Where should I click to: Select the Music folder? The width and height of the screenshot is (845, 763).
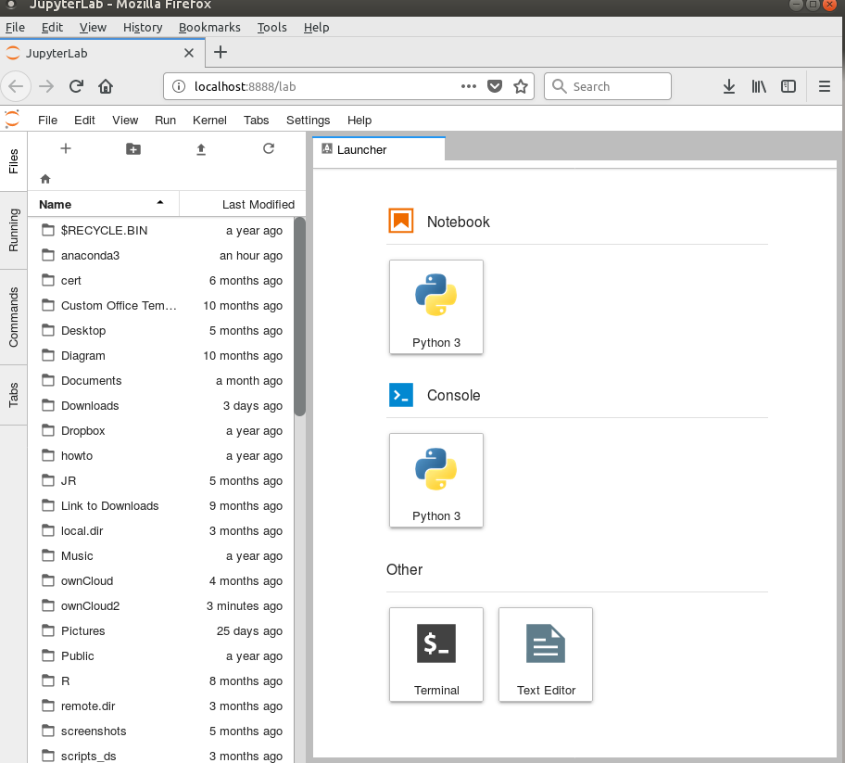tap(161, 556)
